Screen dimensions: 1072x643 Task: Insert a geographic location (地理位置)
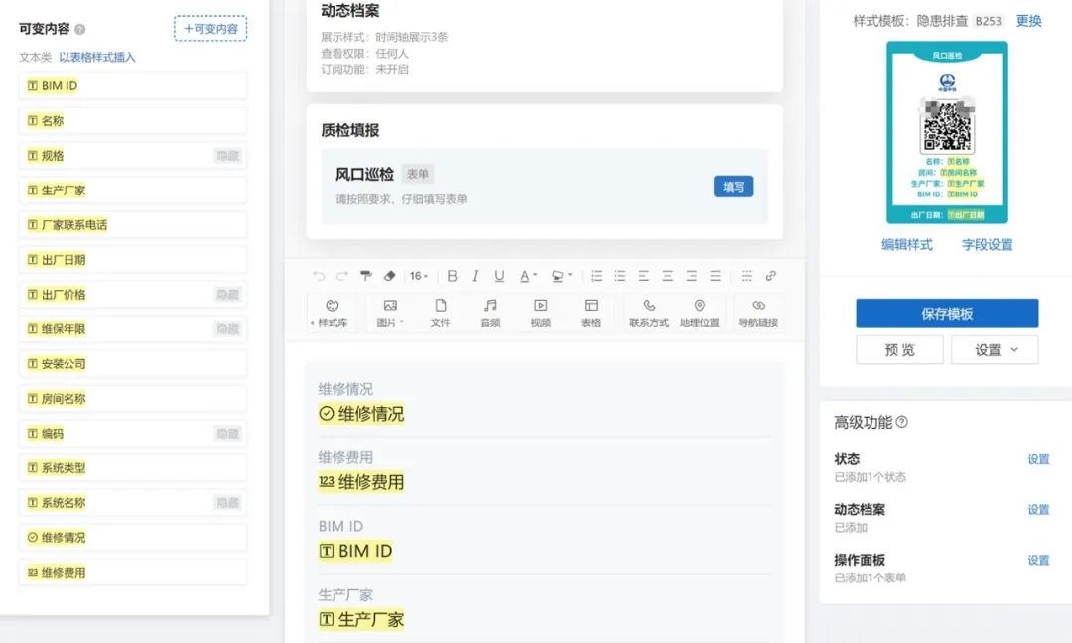point(700,309)
